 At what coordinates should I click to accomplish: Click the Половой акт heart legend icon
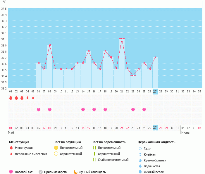(11, 172)
